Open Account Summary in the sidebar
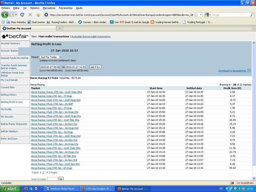Screen dimensions: 256x192 [x=11, y=44]
